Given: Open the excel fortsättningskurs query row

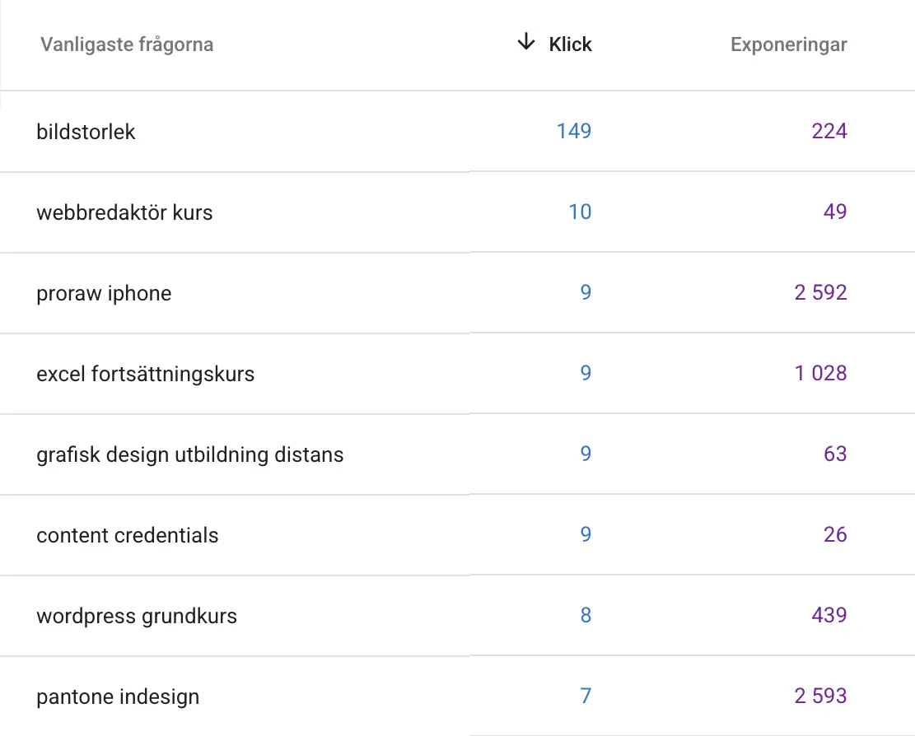Looking at the screenshot, I should click(x=458, y=374).
